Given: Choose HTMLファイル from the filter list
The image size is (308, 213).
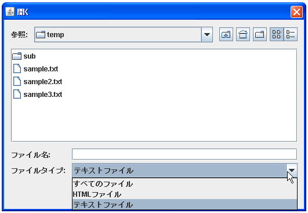Looking at the screenshot, I should 184,194.
